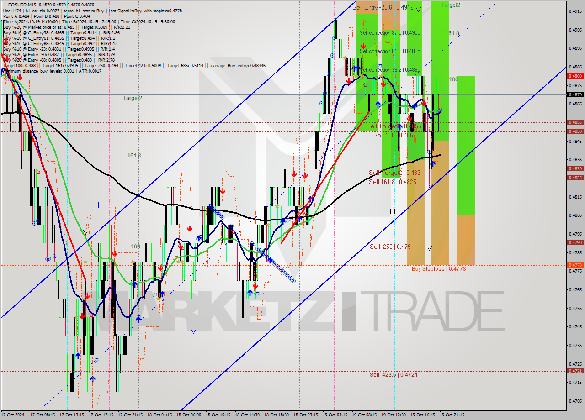Image resolution: width=585 pixels, height=420 pixels.
Task: Click the 'Entry -50: 0.482' buy line
Action: 58,55
